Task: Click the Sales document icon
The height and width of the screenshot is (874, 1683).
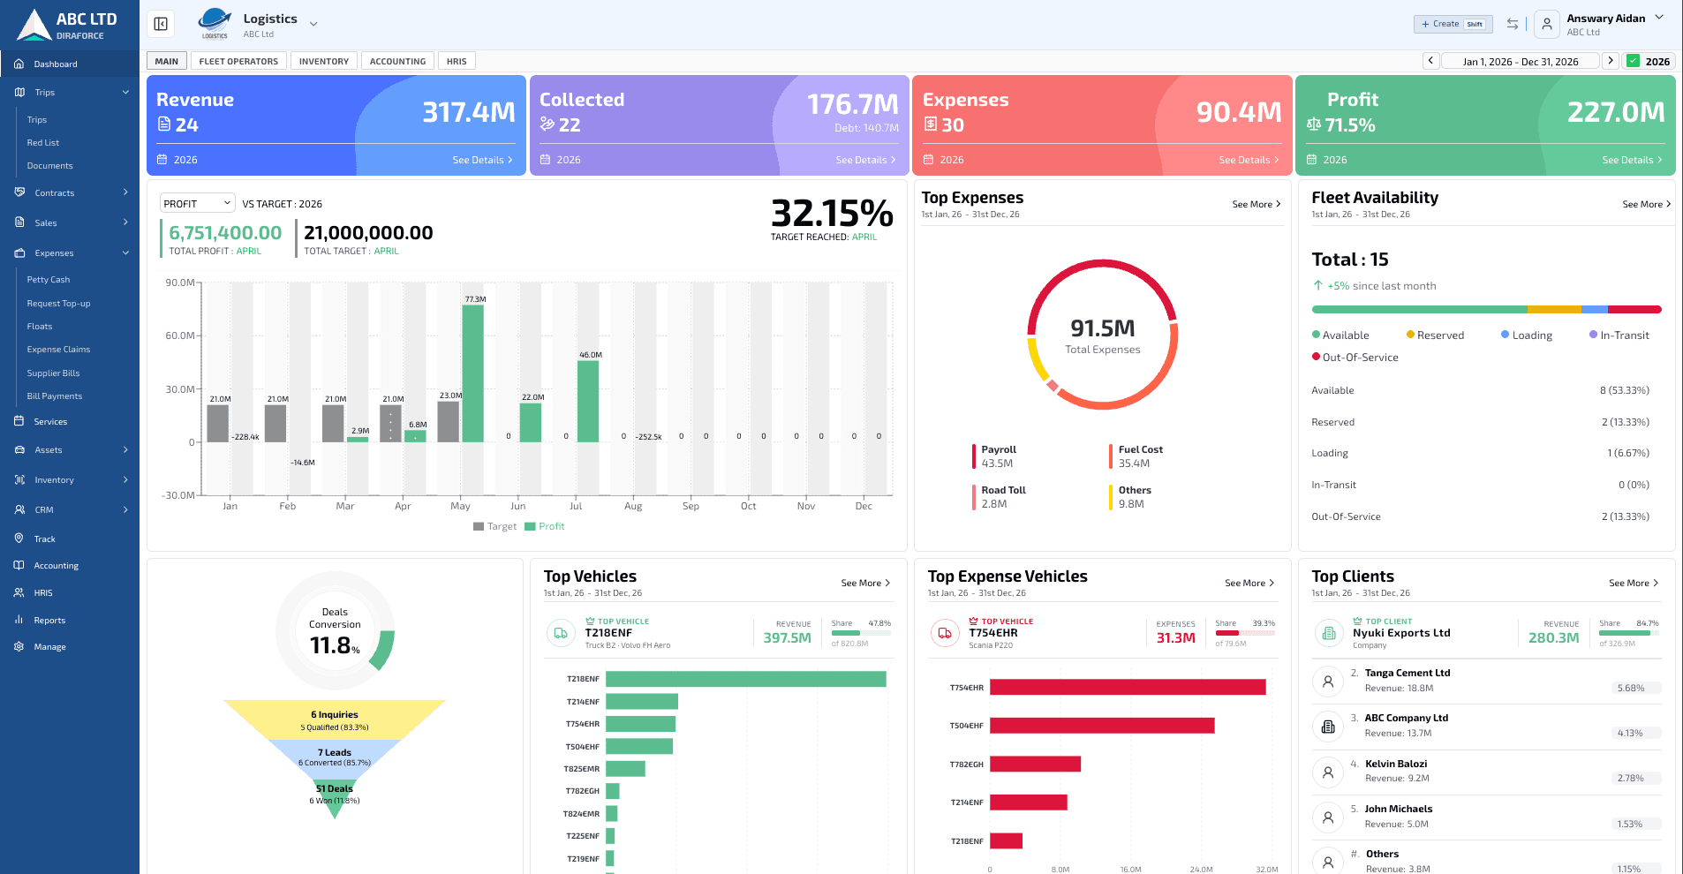Action: pos(19,222)
